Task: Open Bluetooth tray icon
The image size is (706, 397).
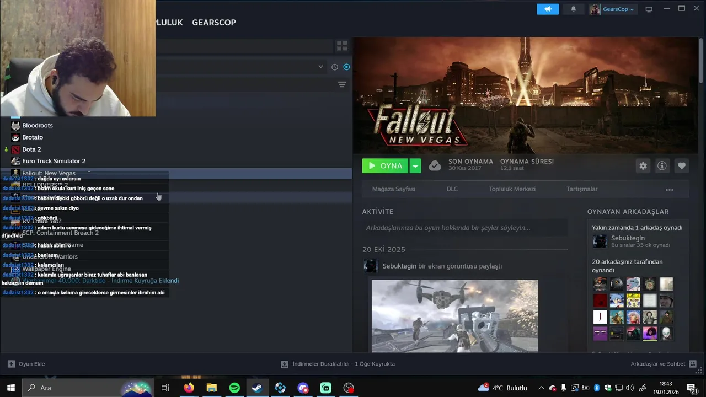Action: click(x=596, y=388)
